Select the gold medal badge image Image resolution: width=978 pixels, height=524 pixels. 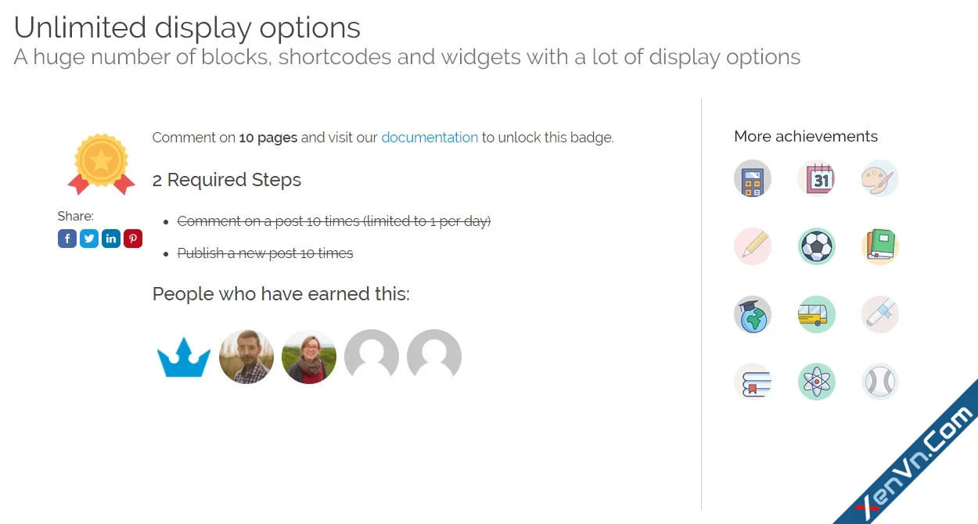click(101, 162)
